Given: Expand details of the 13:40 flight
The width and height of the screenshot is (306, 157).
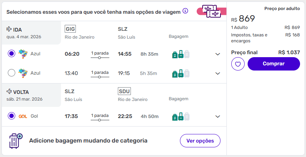Looking at the screenshot, I should [x=218, y=73].
